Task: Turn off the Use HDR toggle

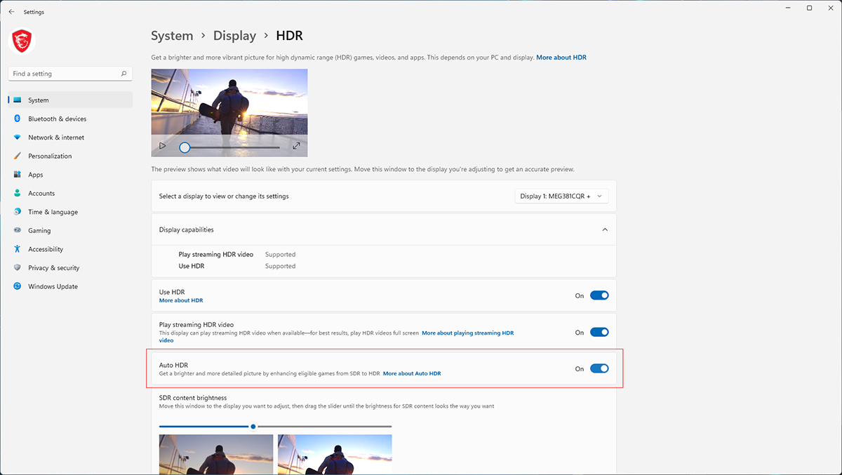Action: click(x=599, y=295)
